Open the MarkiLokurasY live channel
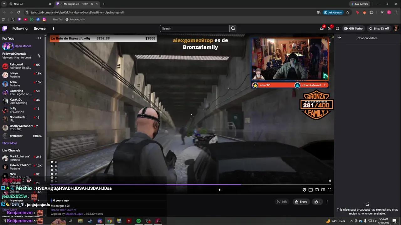 pos(22,158)
